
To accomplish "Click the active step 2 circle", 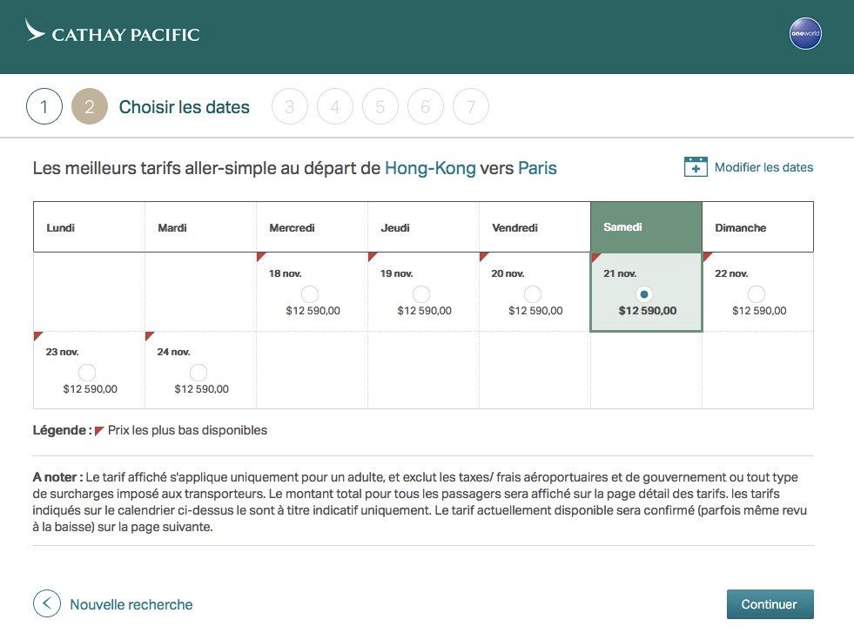I will (x=90, y=107).
